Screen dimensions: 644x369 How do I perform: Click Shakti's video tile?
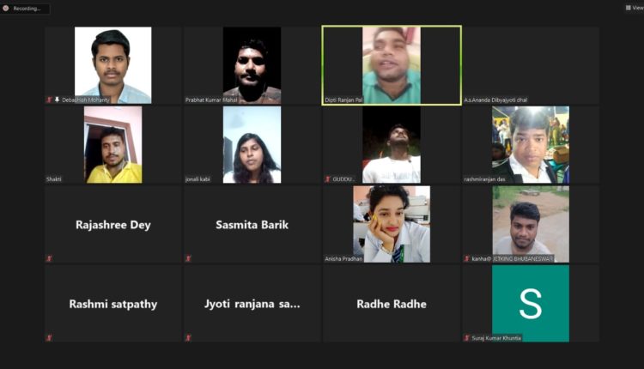pyautogui.click(x=113, y=144)
